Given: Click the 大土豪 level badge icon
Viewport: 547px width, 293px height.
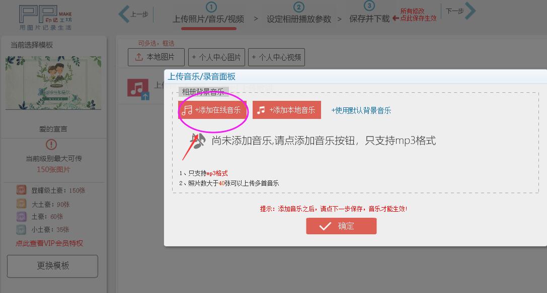Looking at the screenshot, I should [21, 204].
